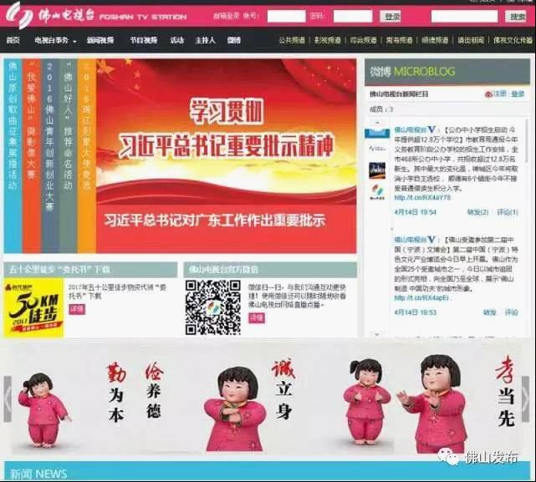Select the 公共频道 channel link
This screenshot has height=482, width=536.
click(292, 40)
